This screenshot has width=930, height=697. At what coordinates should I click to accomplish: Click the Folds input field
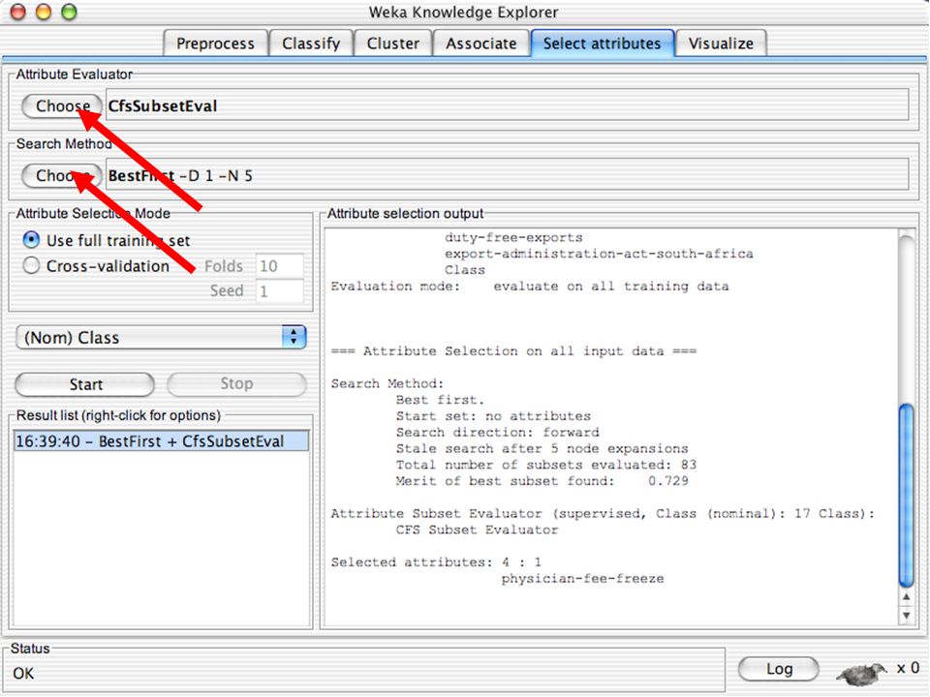pyautogui.click(x=279, y=266)
